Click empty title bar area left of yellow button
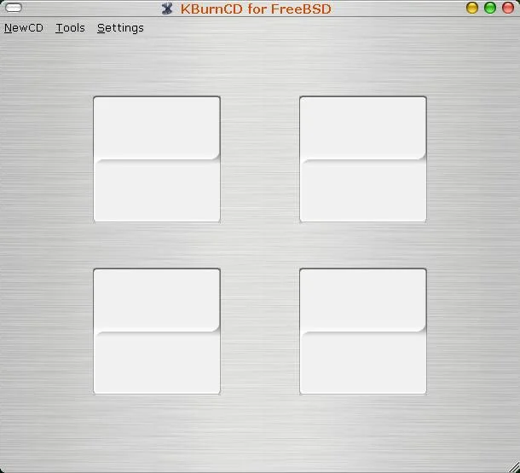The width and height of the screenshot is (520, 473). click(401, 9)
